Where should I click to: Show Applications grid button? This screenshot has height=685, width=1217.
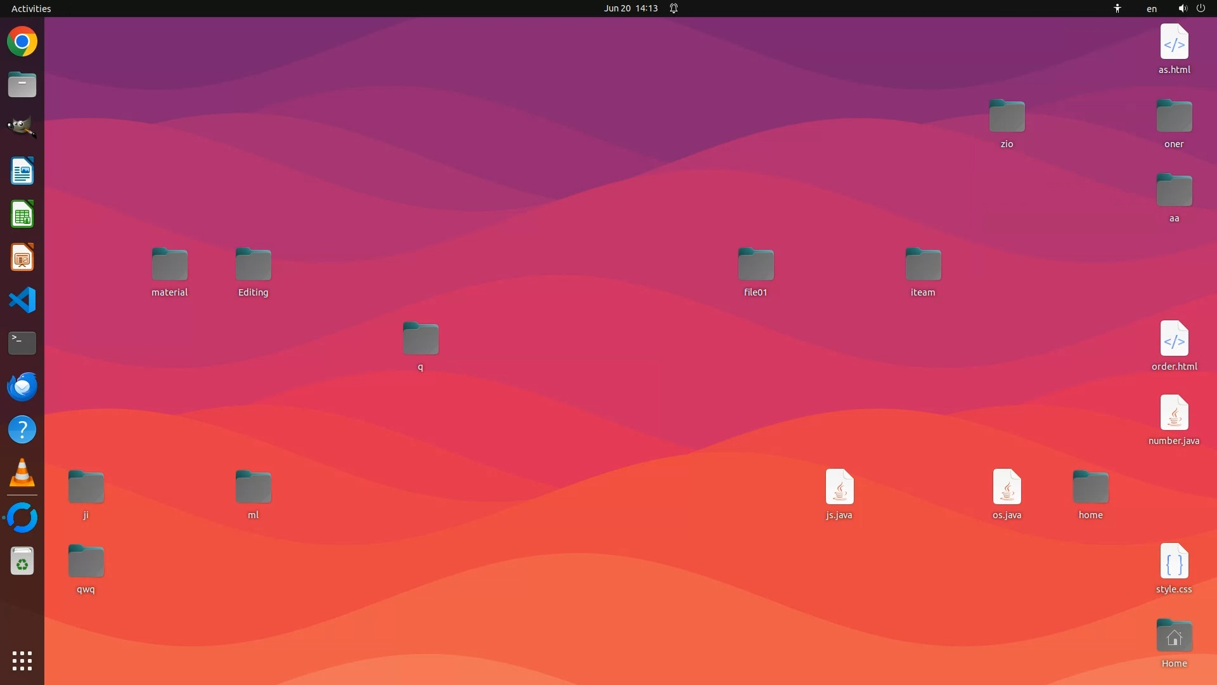point(22,661)
